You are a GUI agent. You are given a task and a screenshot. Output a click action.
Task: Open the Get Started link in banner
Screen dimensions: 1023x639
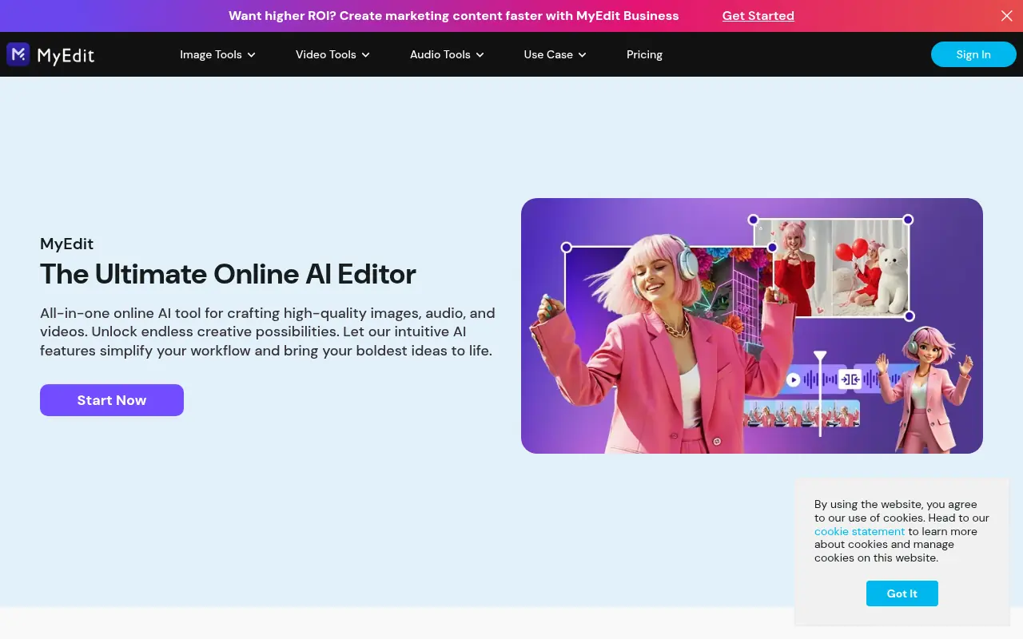758,16
